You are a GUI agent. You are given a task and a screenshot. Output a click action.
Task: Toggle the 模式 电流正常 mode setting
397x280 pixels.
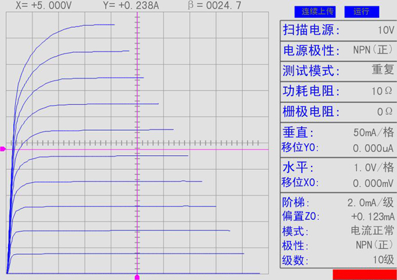tap(338, 231)
